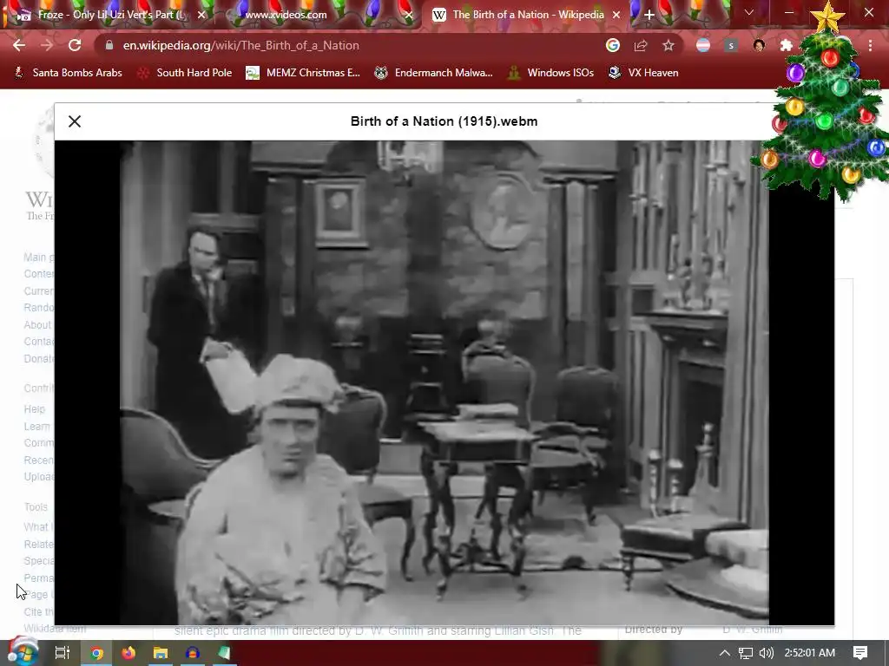Open Task View in the taskbar
This screenshot has height=666, width=889.
tap(63, 653)
